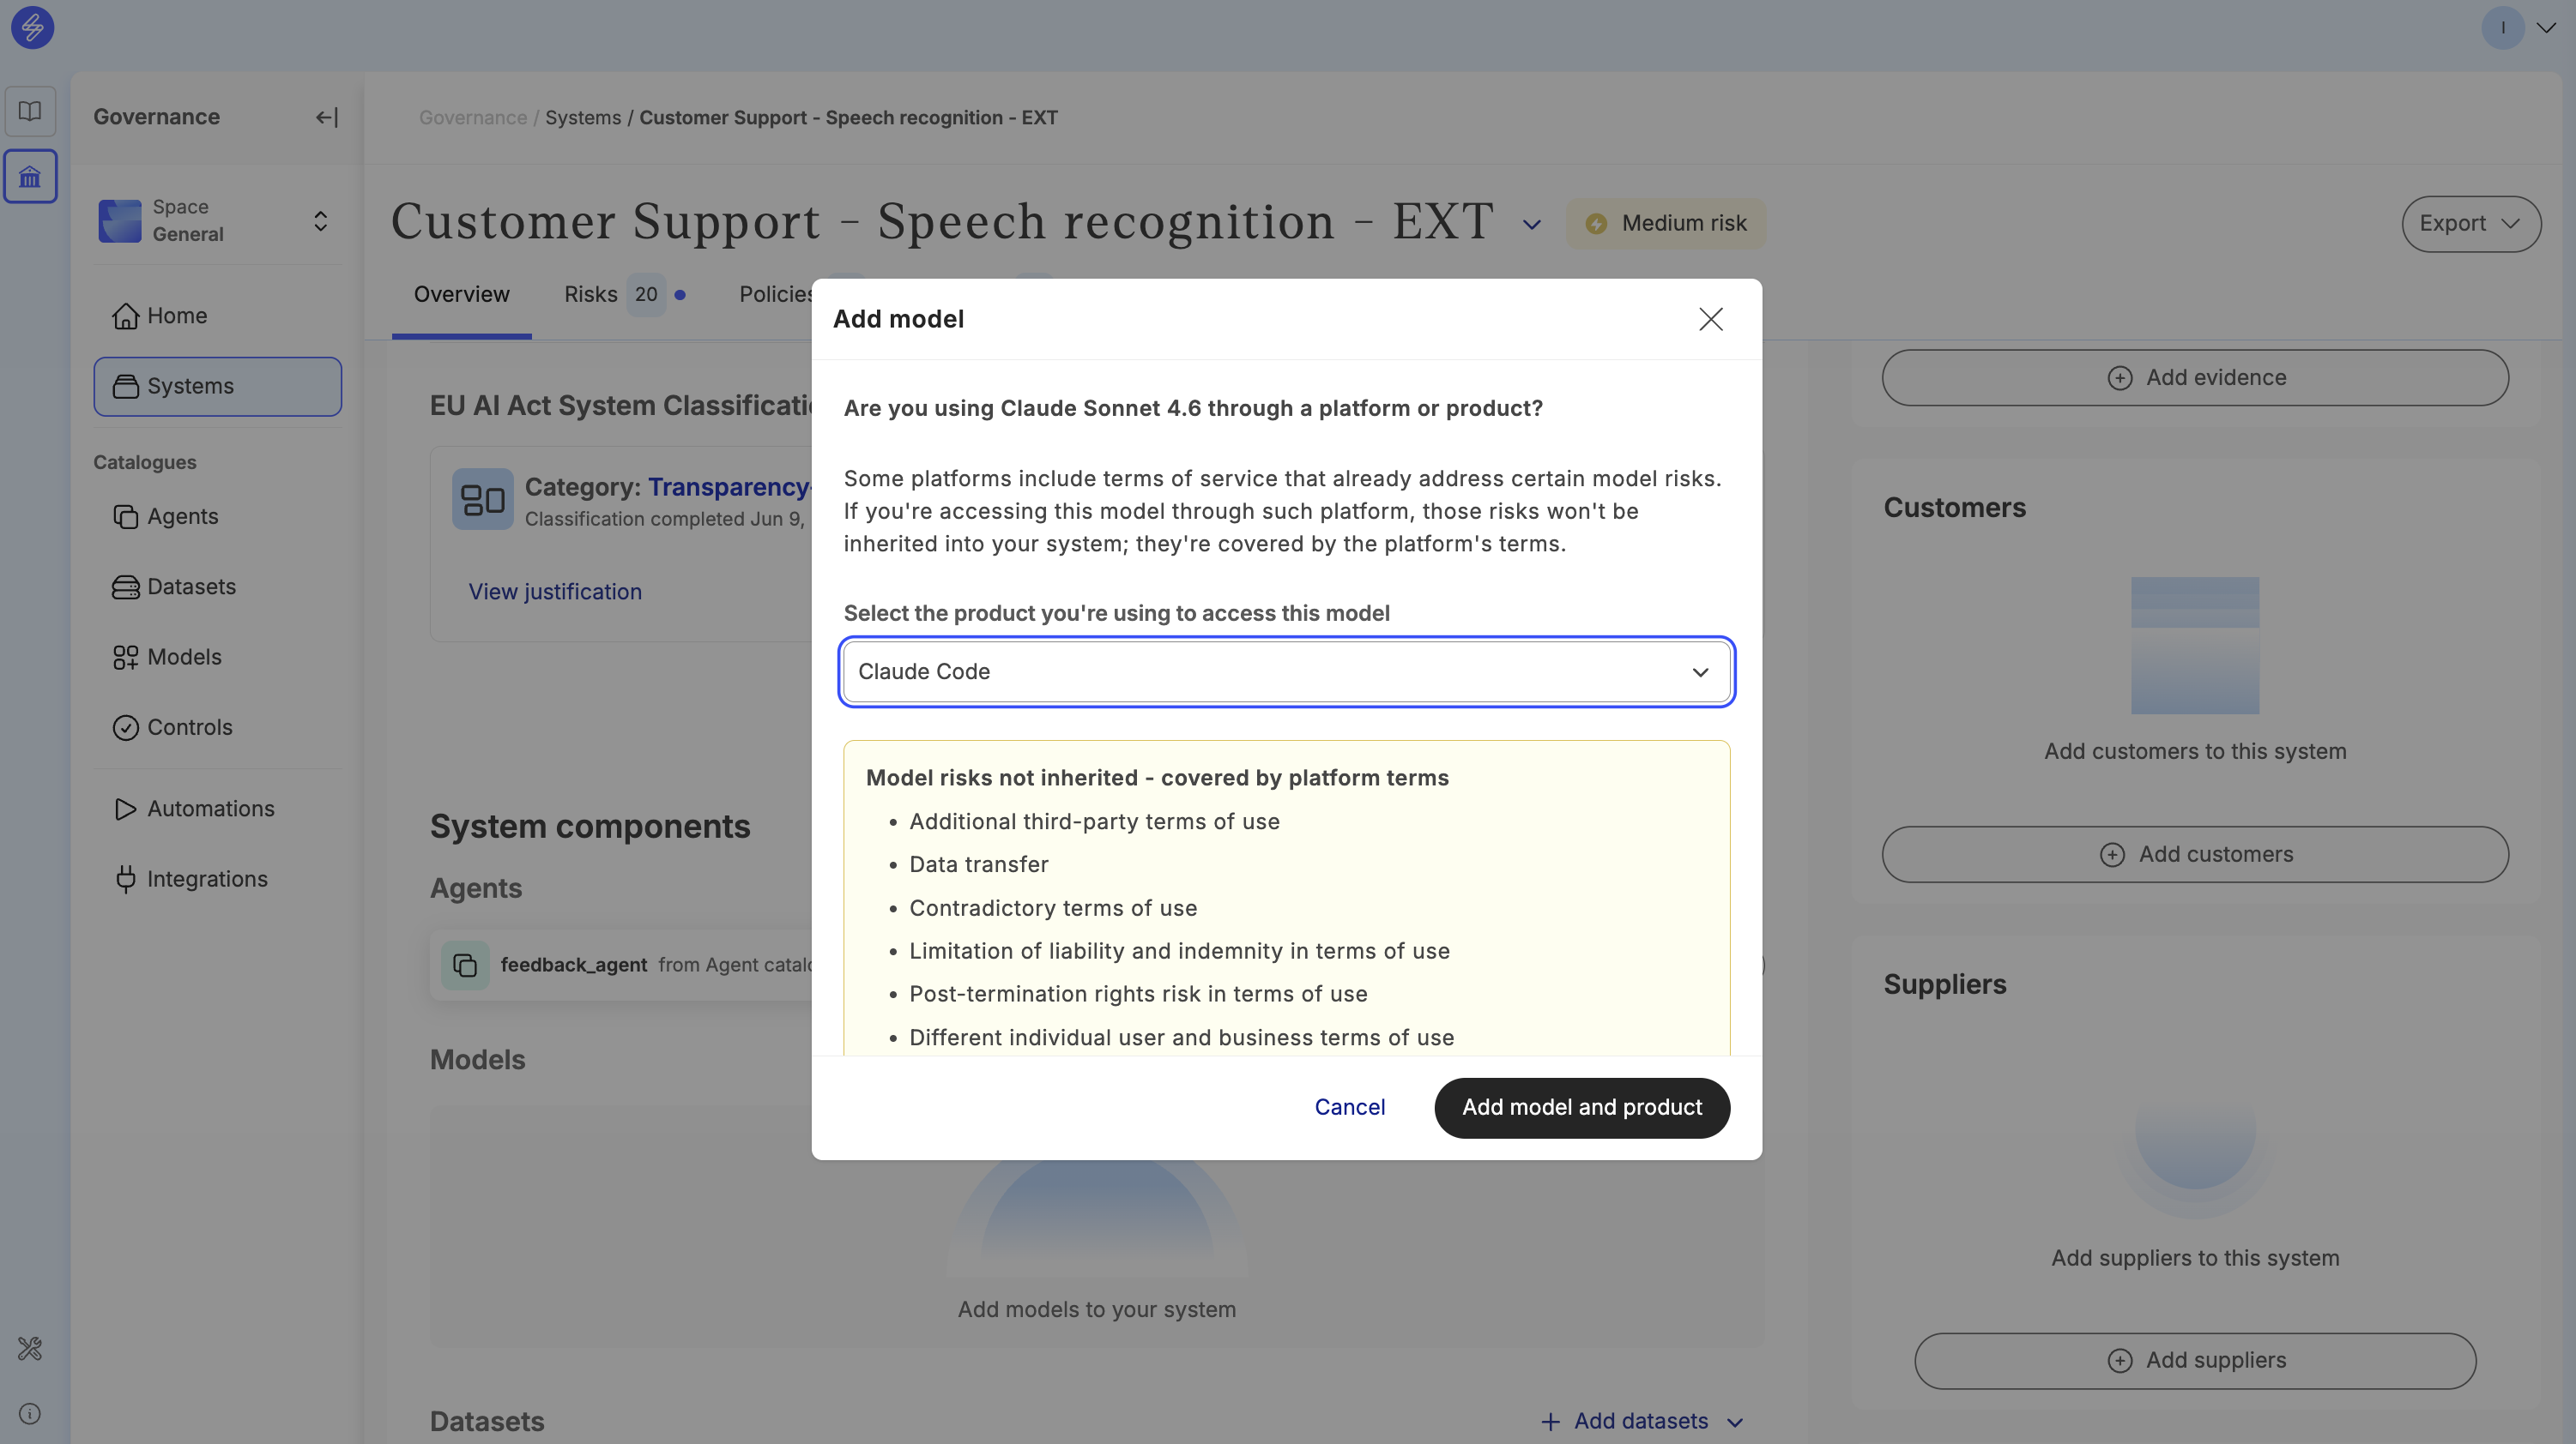Click Add model and product button
Image resolution: width=2576 pixels, height=1444 pixels.
pyautogui.click(x=1582, y=1107)
